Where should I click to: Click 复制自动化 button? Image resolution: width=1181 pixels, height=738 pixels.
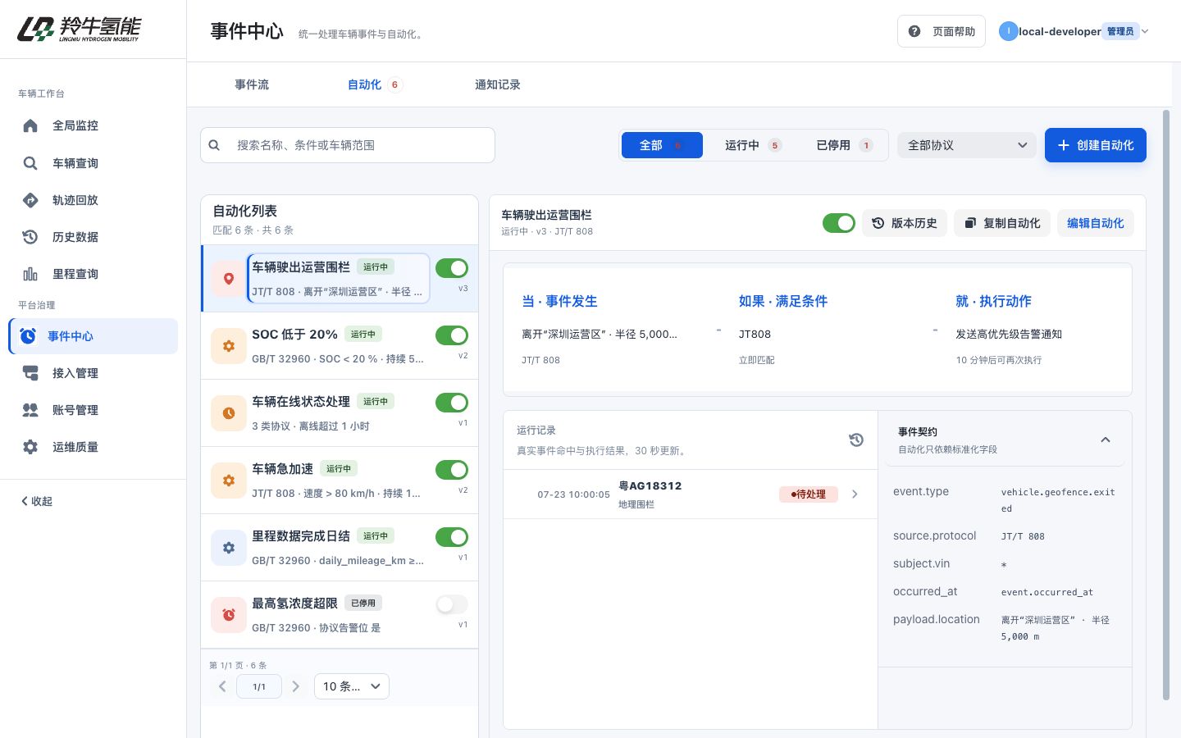coord(1002,223)
